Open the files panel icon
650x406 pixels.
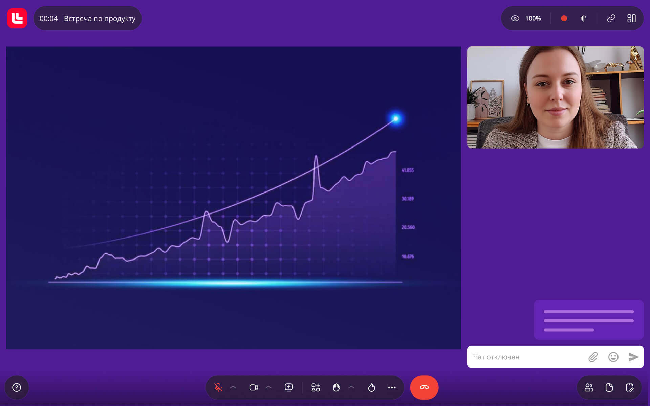(x=609, y=387)
